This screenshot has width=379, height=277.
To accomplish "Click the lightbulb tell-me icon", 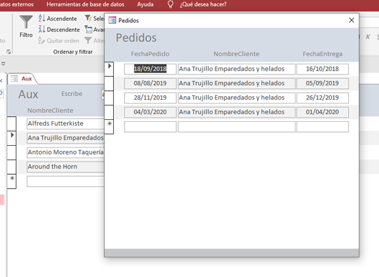I will pos(171,4).
